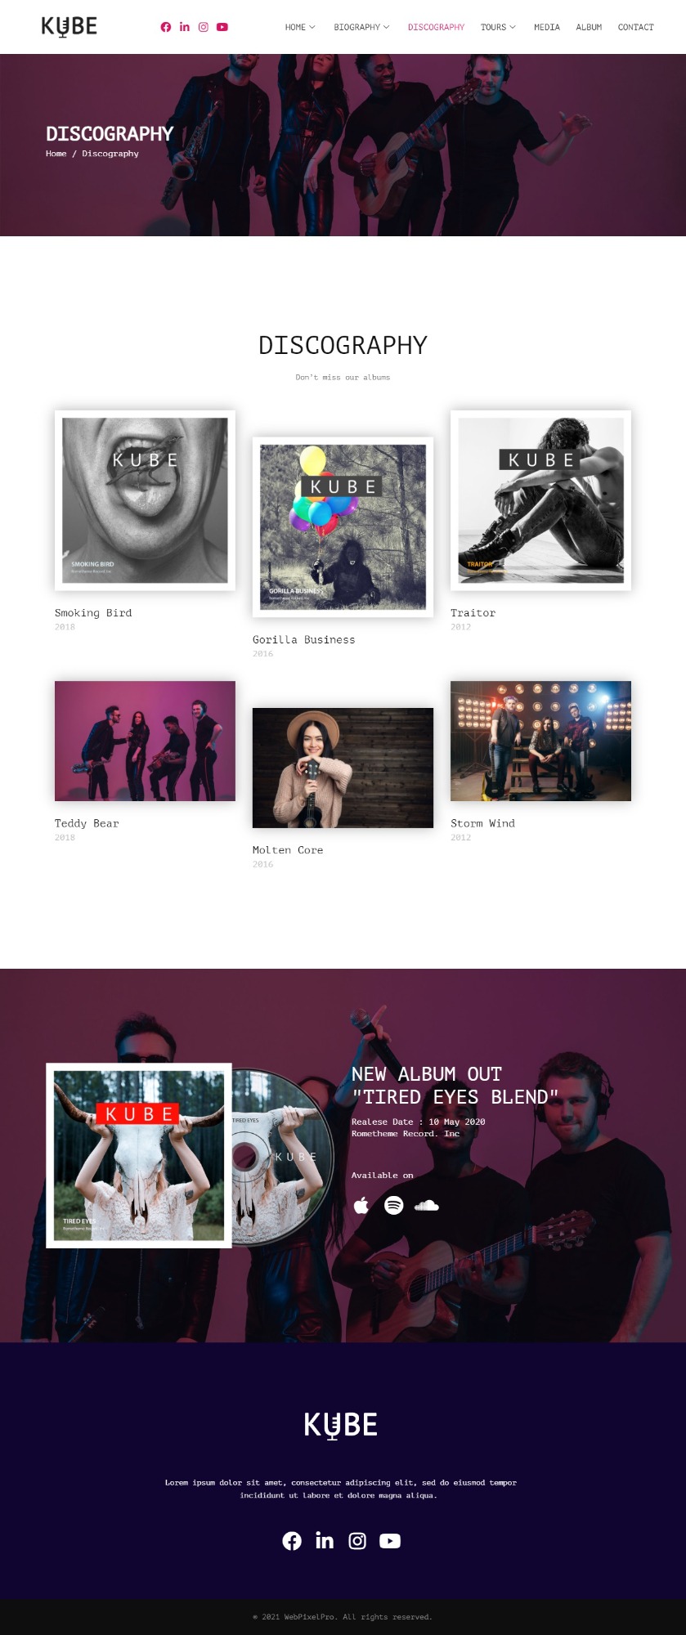Viewport: 686px width, 1635px height.
Task: Go to the MEDIA menu item
Action: [547, 27]
